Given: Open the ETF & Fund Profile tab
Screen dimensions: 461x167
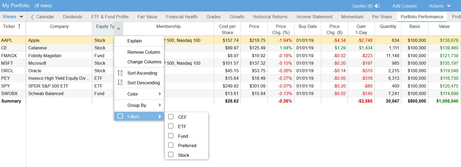Looking at the screenshot, I should (110, 17).
